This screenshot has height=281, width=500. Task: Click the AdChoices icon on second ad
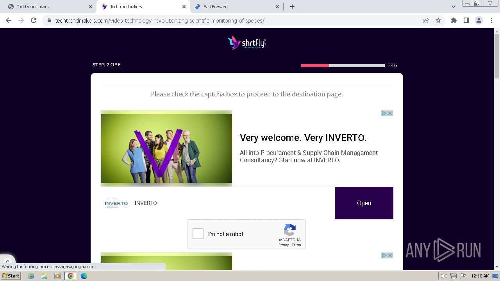[384, 255]
